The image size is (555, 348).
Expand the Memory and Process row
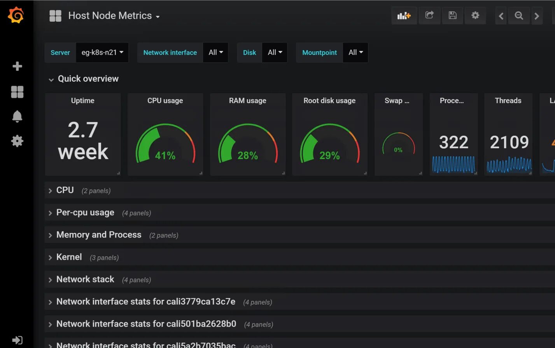299,235
